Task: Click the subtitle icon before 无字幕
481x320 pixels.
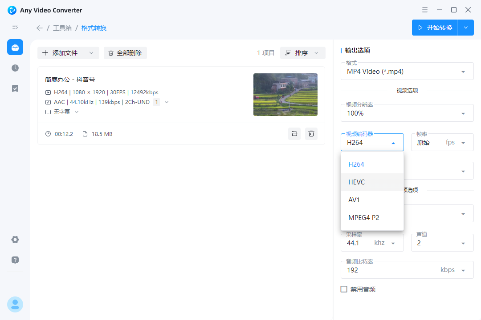Action: (x=48, y=112)
